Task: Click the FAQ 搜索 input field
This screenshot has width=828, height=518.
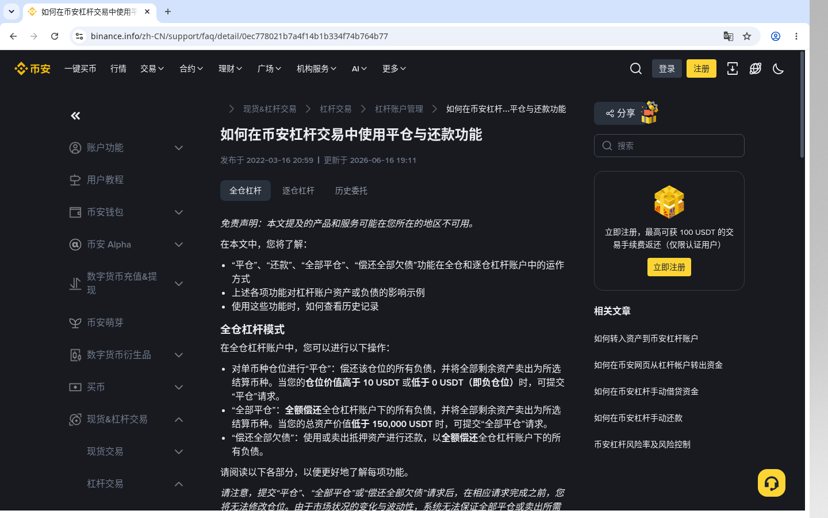Action: point(669,146)
